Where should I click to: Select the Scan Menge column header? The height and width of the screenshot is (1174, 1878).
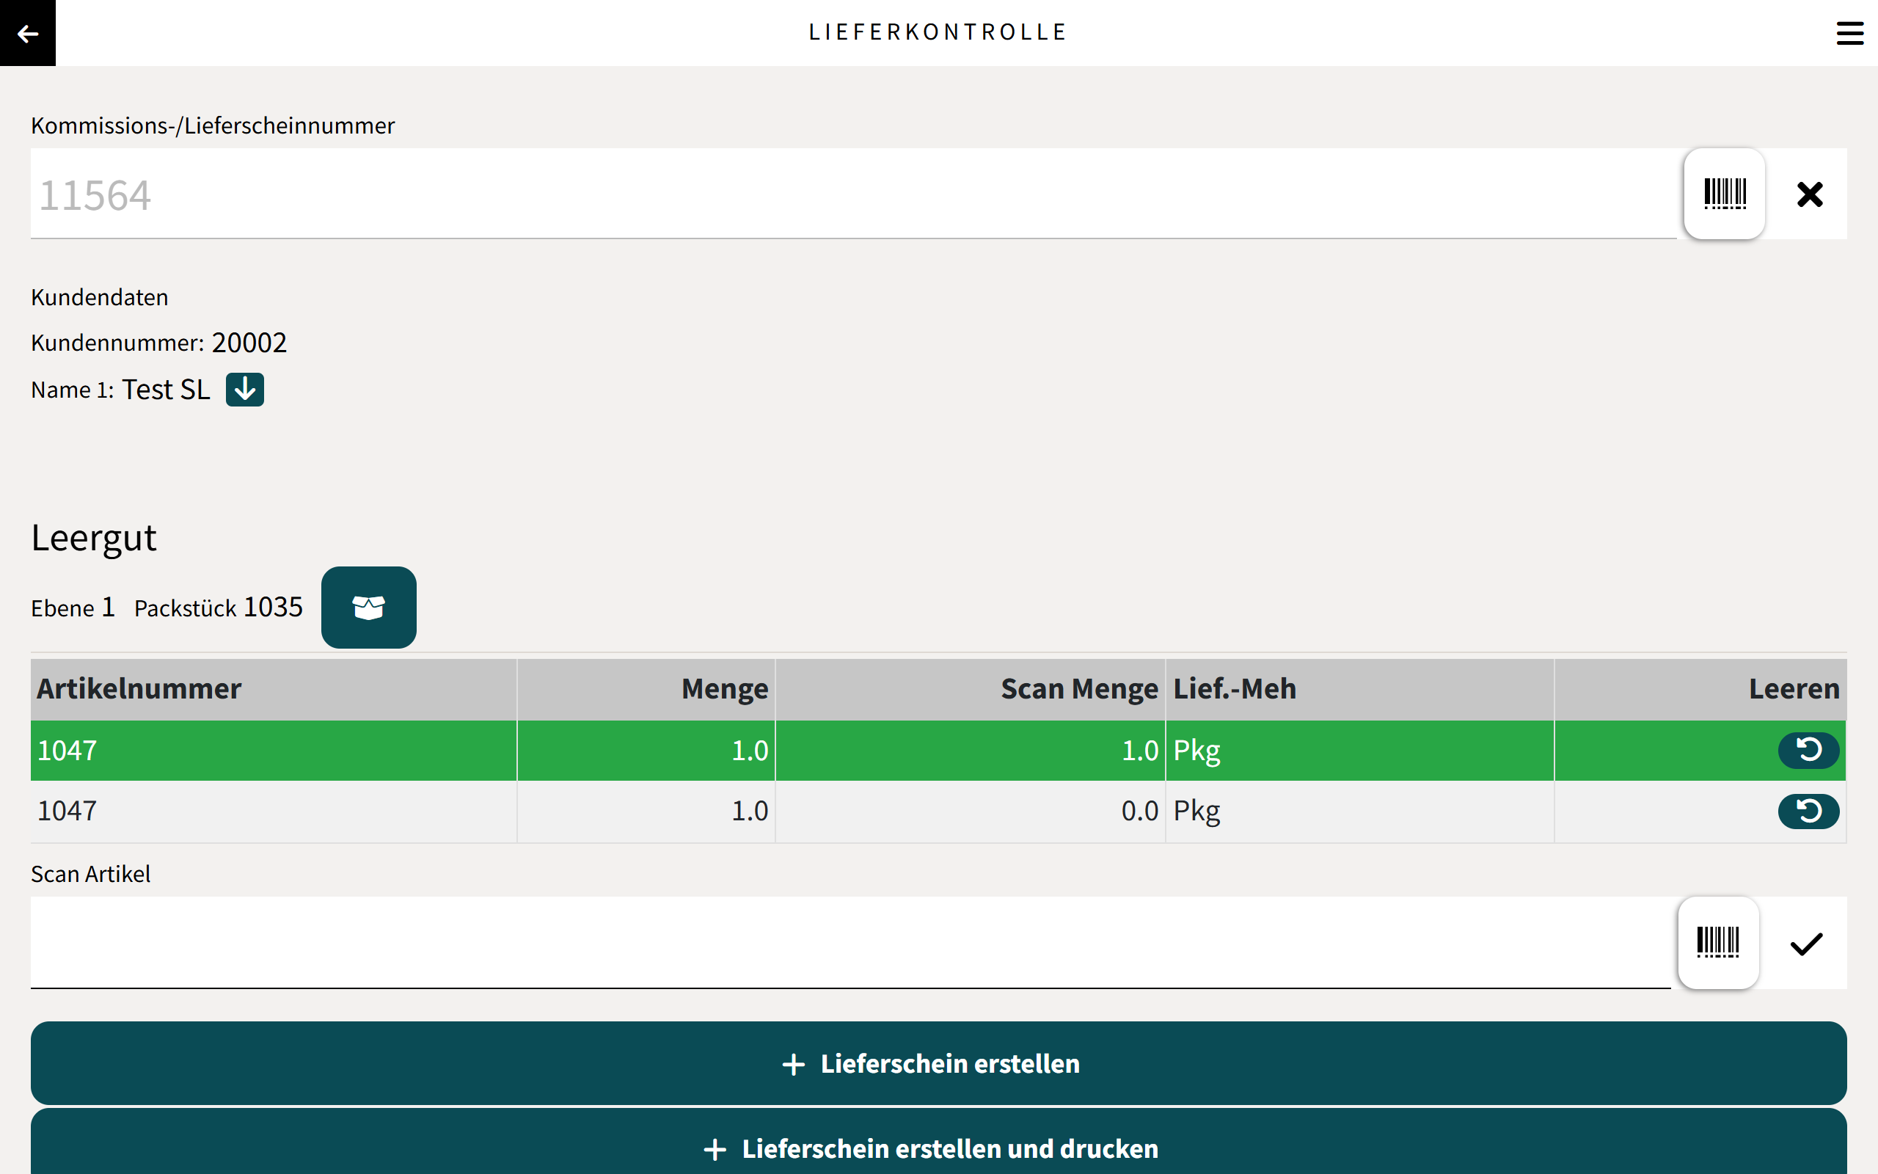click(x=970, y=690)
